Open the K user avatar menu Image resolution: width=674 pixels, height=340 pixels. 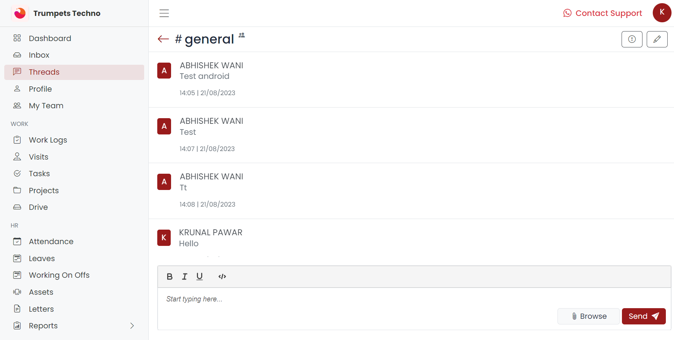coord(662,13)
